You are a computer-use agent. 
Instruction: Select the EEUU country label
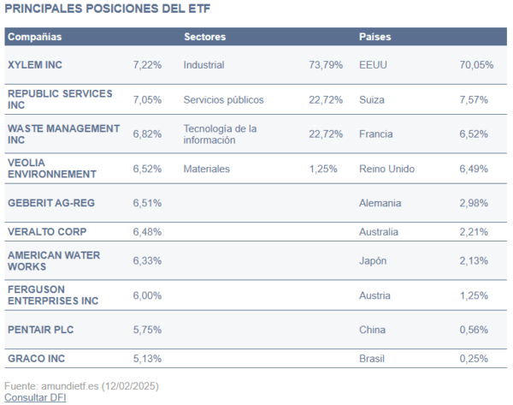pos(374,65)
